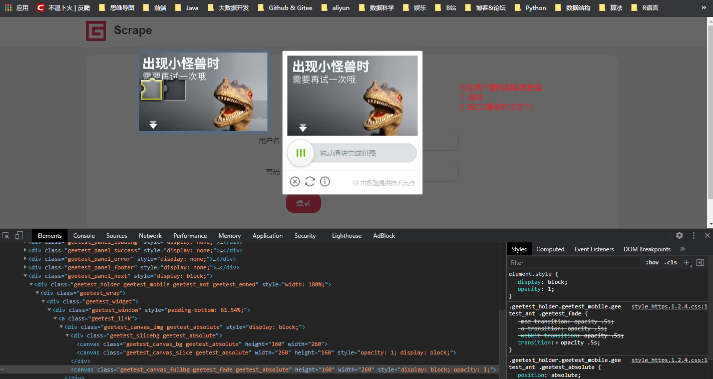The image size is (713, 379).
Task: Refresh the captcha puzzle image
Action: point(310,181)
